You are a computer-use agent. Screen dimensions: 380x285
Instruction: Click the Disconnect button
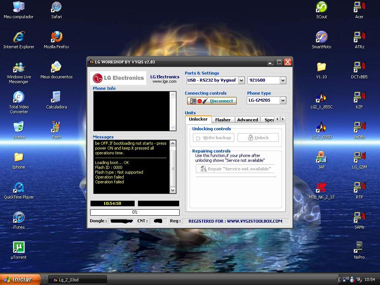click(x=212, y=101)
